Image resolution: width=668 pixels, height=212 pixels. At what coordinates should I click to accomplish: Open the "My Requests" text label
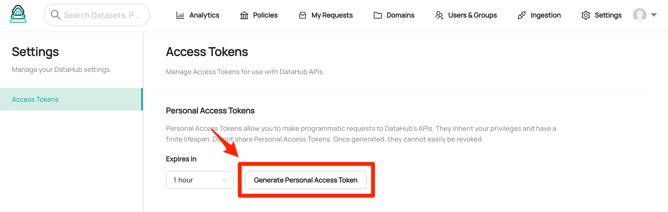(332, 15)
